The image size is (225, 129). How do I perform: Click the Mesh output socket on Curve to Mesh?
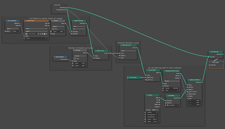(x=160, y=73)
